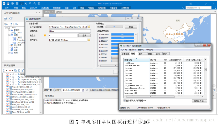
Task: Hide the OtherRoad_L@China layer
Action: (x=7, y=97)
